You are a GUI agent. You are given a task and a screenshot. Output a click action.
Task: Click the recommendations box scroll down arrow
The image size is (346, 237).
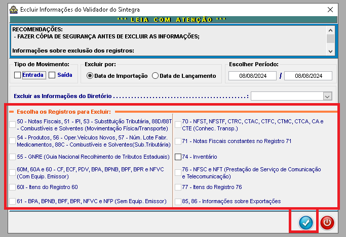click(330, 52)
